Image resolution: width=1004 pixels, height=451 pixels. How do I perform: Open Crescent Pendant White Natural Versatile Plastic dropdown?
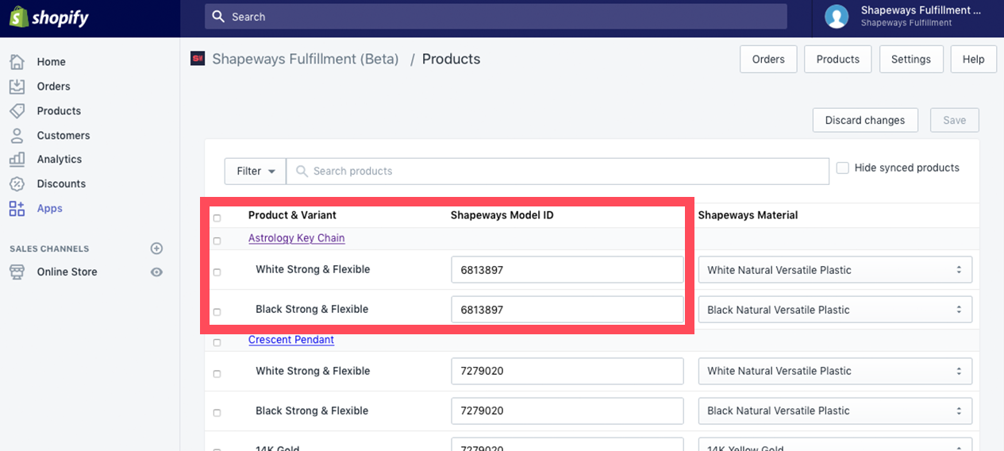[835, 371]
